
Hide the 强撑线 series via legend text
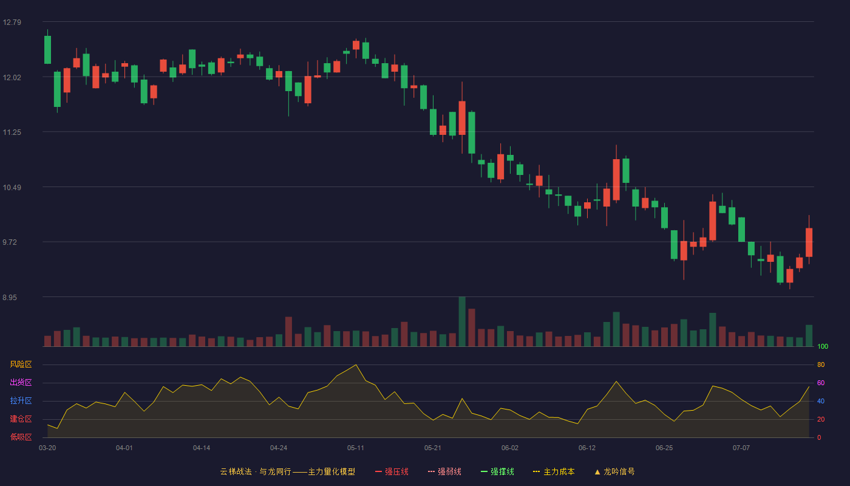[x=502, y=471]
